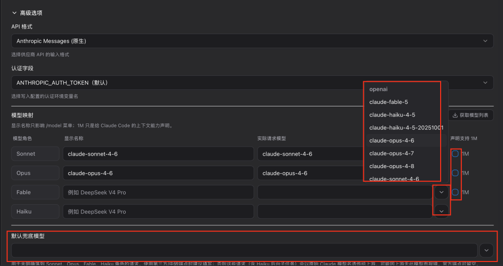The height and width of the screenshot is (266, 503).
Task: Click the Haiku role label
Action: point(35,212)
